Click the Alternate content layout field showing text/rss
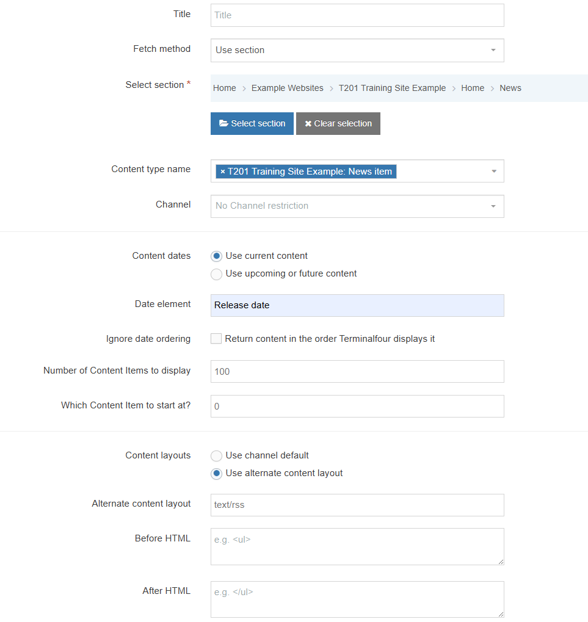The image size is (588, 622). click(x=357, y=505)
